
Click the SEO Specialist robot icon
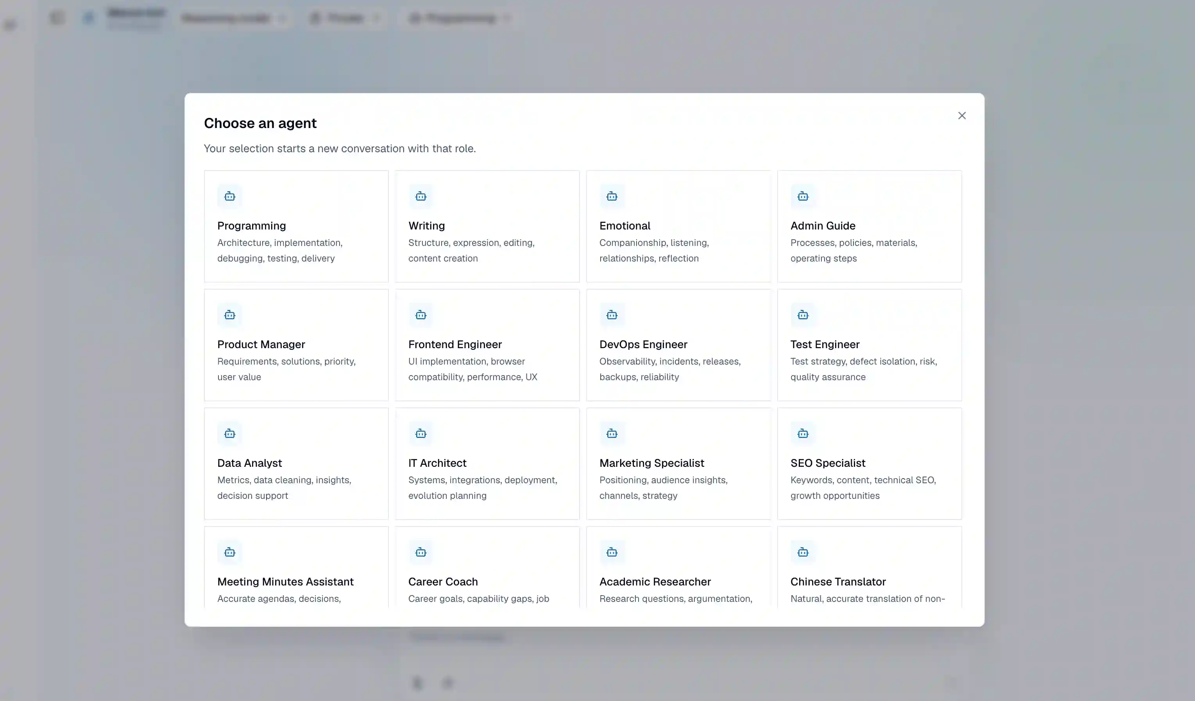803,433
